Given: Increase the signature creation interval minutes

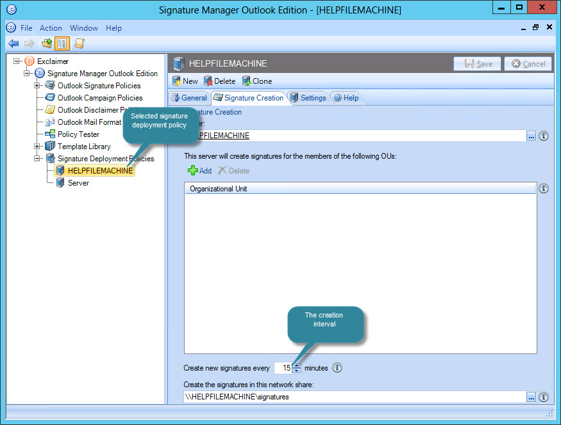Looking at the screenshot, I should [297, 365].
